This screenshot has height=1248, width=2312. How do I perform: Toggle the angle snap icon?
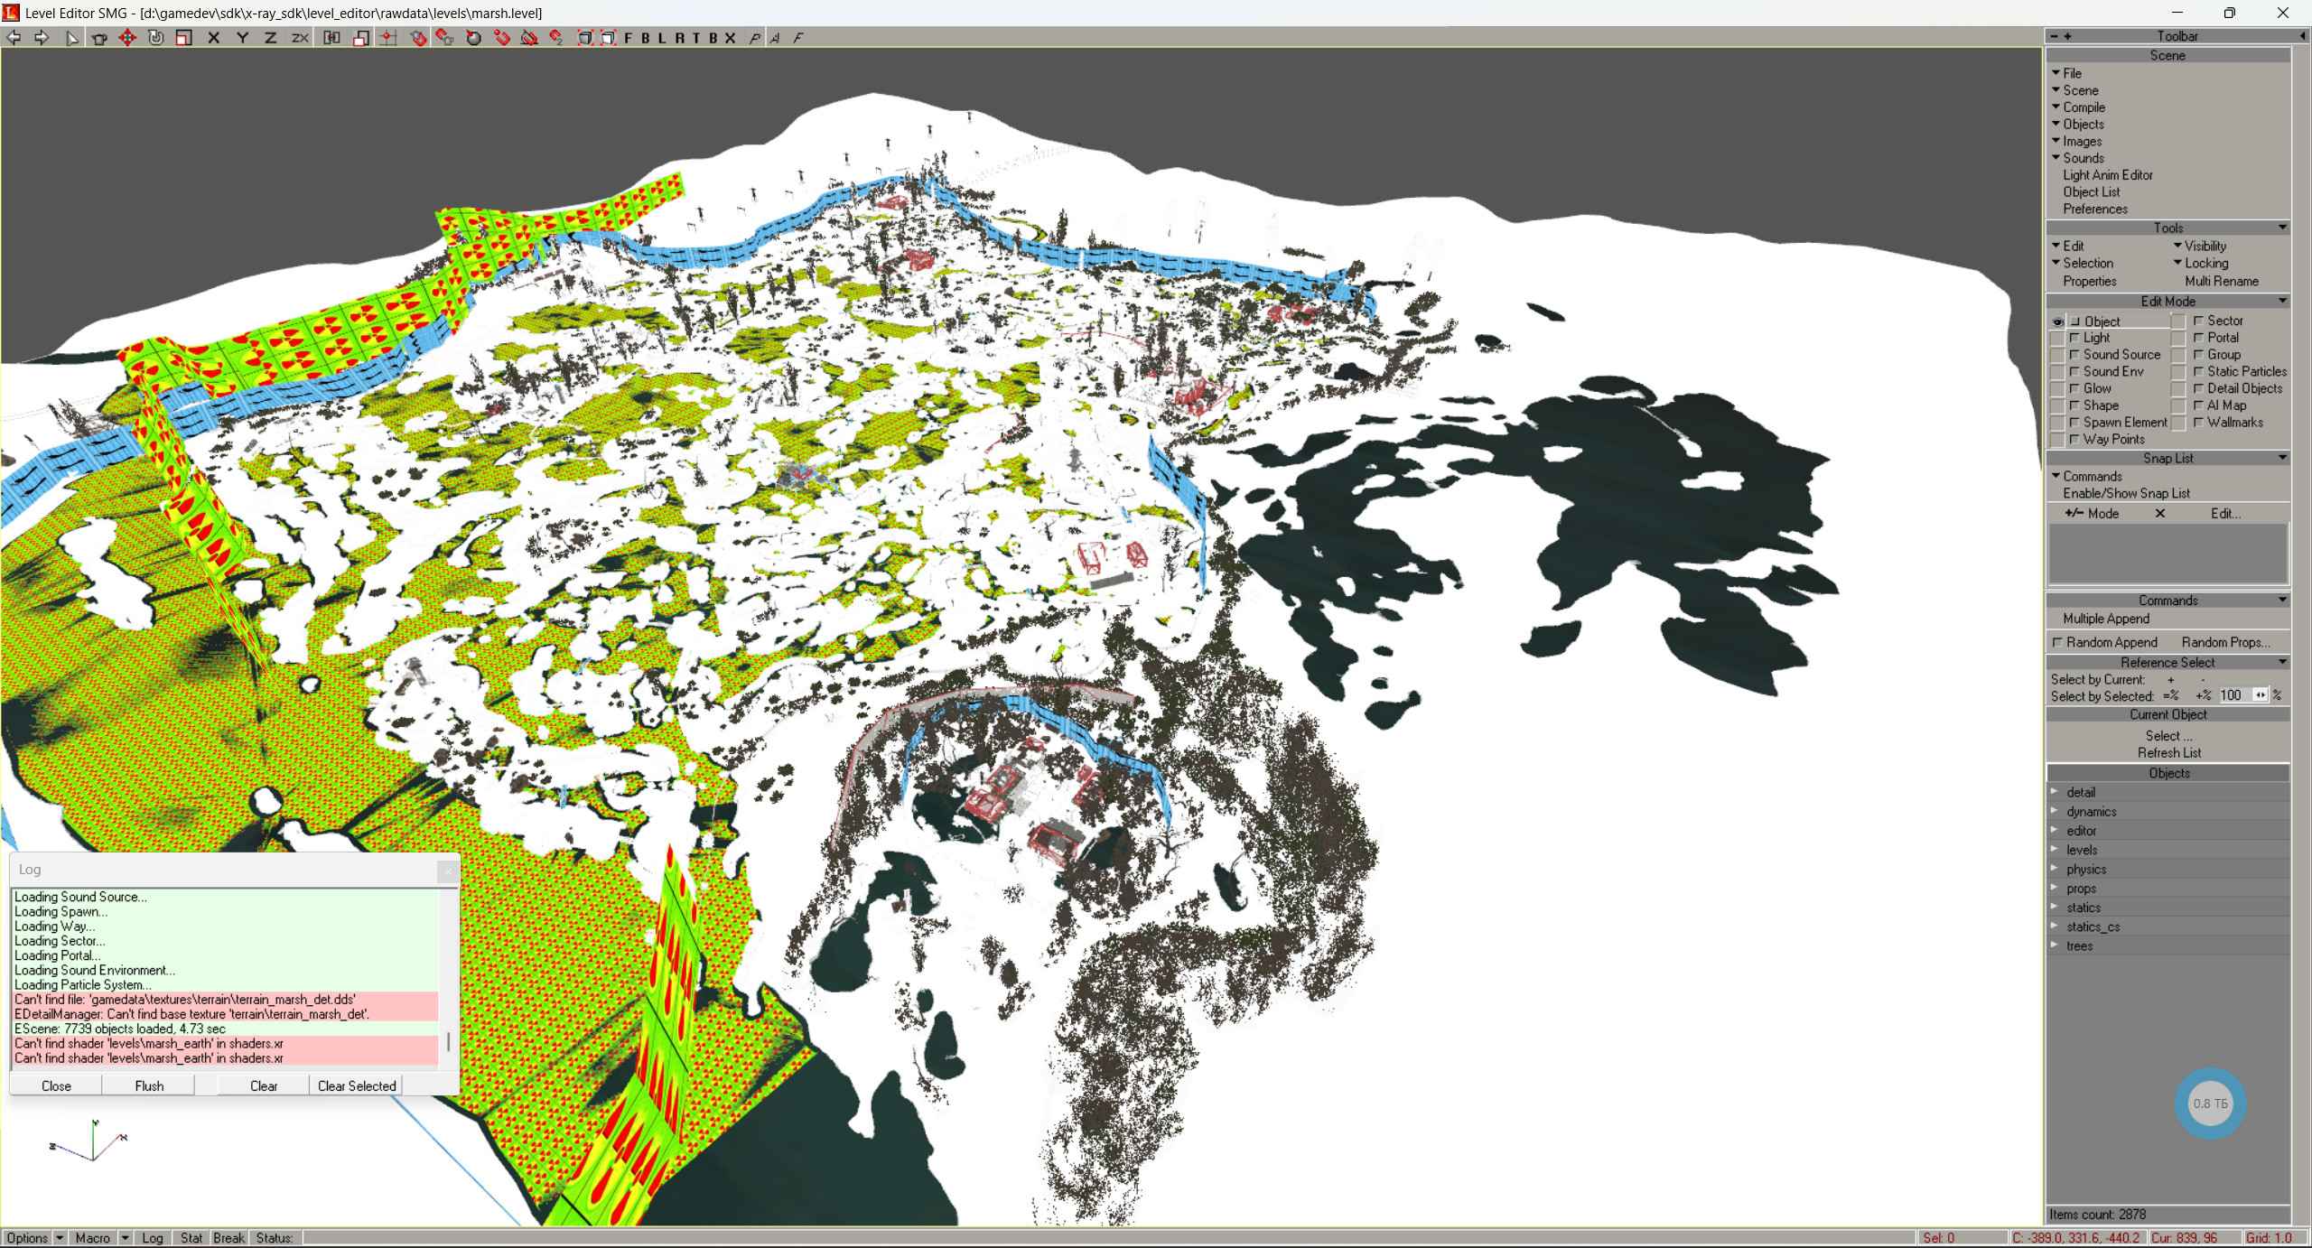pos(529,38)
